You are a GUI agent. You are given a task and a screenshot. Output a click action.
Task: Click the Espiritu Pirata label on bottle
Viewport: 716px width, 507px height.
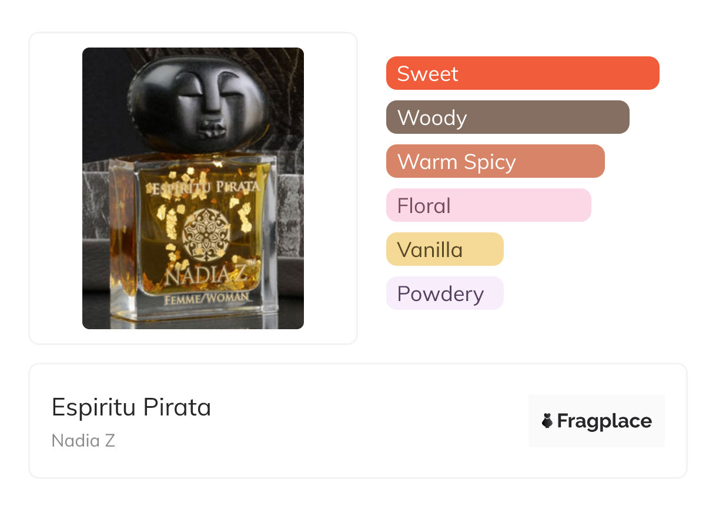click(205, 188)
